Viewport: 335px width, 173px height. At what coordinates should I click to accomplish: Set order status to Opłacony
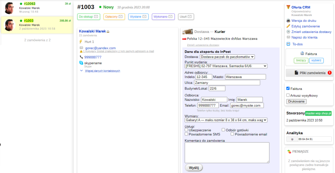coord(114,17)
